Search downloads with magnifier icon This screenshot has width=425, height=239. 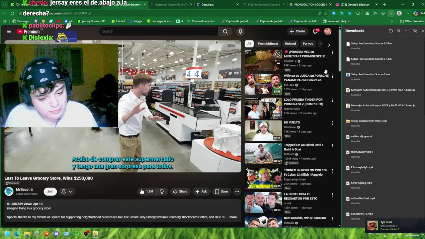click(x=399, y=31)
